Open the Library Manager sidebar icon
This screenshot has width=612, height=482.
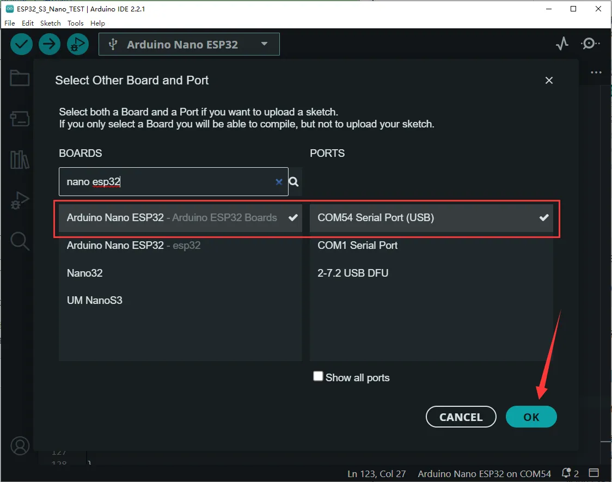tap(20, 159)
